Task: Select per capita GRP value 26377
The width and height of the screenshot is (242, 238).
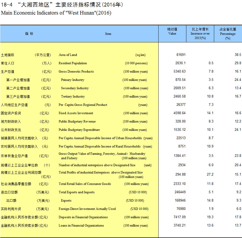Action: click(181, 105)
